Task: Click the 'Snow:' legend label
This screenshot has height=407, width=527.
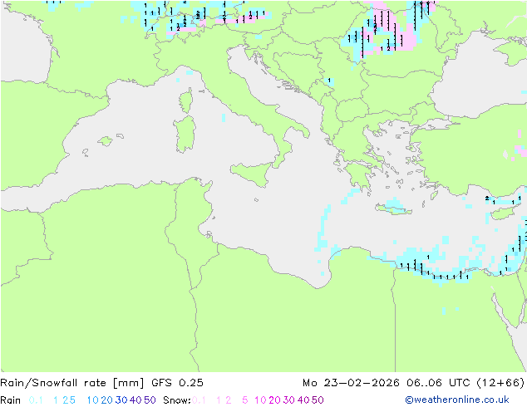Action: [x=177, y=400]
